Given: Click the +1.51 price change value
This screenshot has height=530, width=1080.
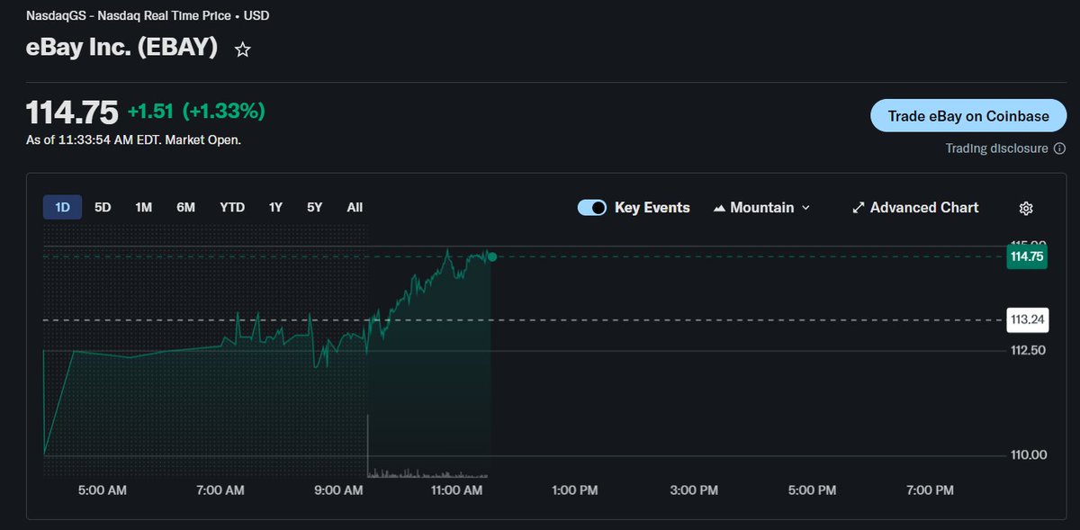Looking at the screenshot, I should click(151, 112).
